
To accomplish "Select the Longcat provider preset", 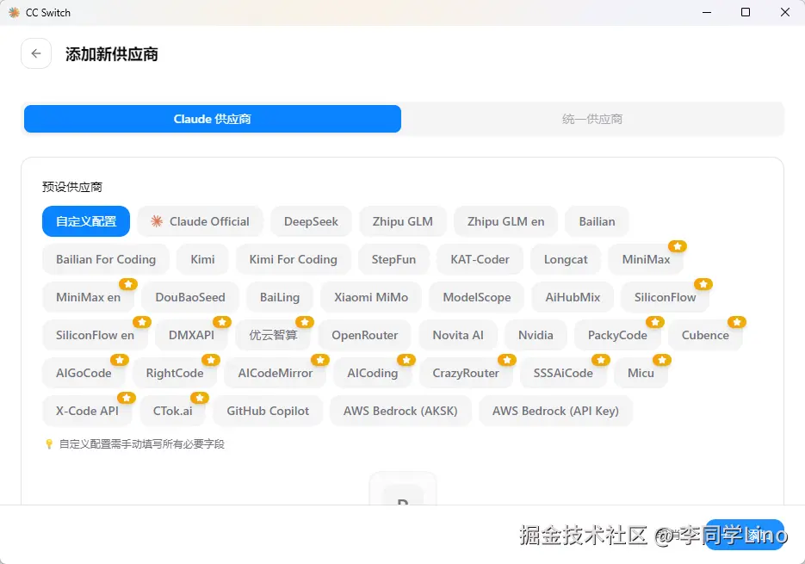I will coord(566,259).
